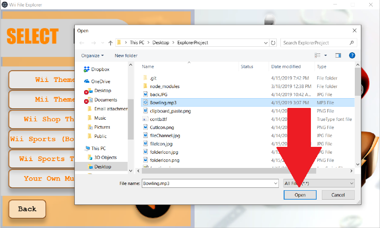Open Music folder in sidebar

pos(97,118)
